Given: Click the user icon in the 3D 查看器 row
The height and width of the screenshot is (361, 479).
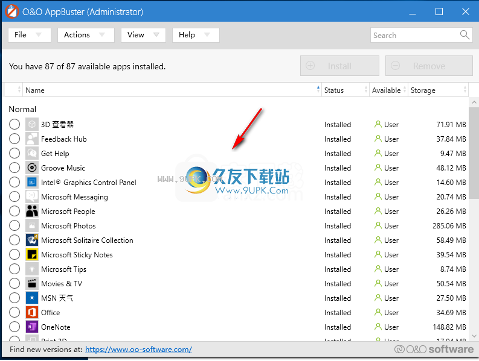Looking at the screenshot, I should click(378, 124).
